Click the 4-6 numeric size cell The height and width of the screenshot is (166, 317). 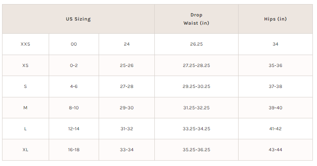(74, 86)
